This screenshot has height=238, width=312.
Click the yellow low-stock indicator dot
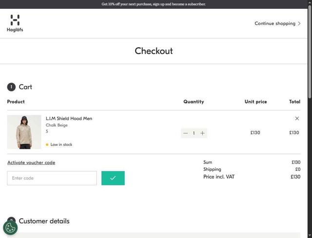[x=47, y=145]
